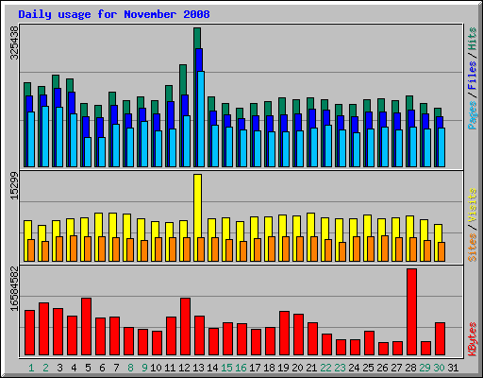This screenshot has height=378, width=483.
Task: Click day label 3 on the x-axis
Action: click(x=59, y=368)
